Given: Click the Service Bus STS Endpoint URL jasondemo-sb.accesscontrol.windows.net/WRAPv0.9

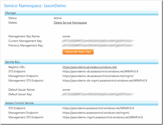Looking at the screenshot, I should pos(100,71).
